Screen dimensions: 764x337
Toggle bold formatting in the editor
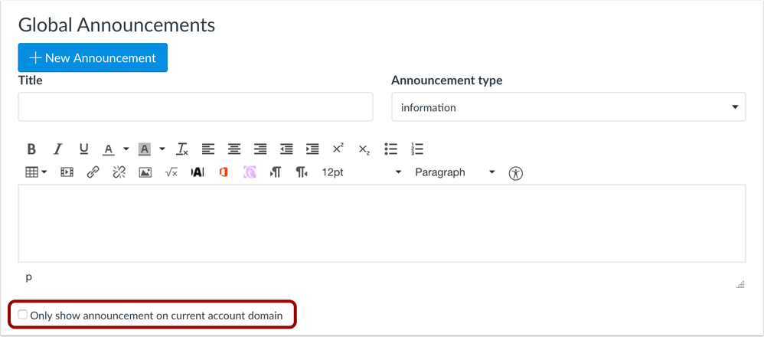tap(31, 149)
